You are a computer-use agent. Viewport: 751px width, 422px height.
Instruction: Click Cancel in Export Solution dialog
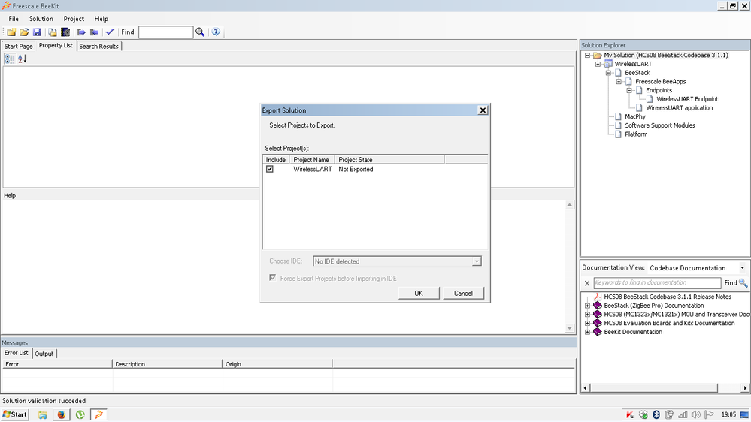coord(463,294)
